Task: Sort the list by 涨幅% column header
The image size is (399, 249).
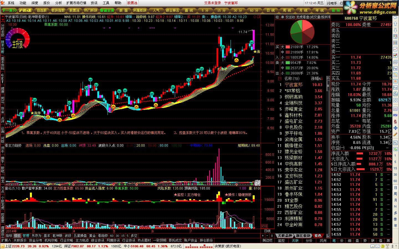Action: [x=317, y=79]
